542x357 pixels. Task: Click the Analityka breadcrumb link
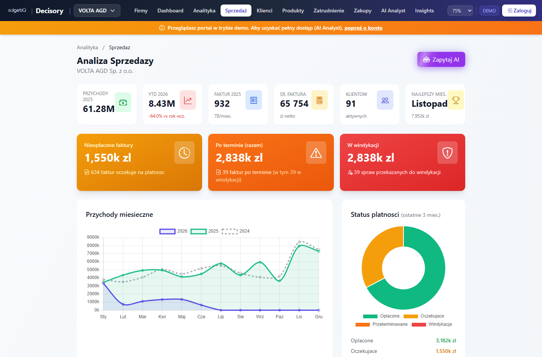pos(87,47)
